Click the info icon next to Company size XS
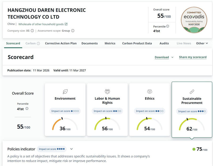The width and height of the screenshot is (213, 166). point(32,31)
